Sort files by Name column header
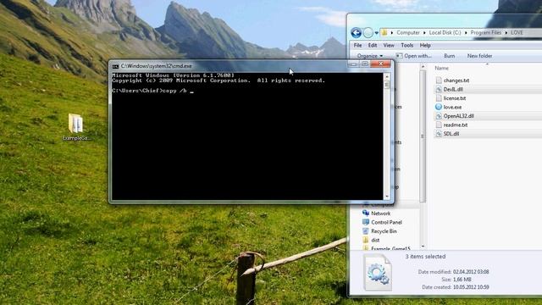Screen dimensions: 542x305 pyautogui.click(x=442, y=68)
